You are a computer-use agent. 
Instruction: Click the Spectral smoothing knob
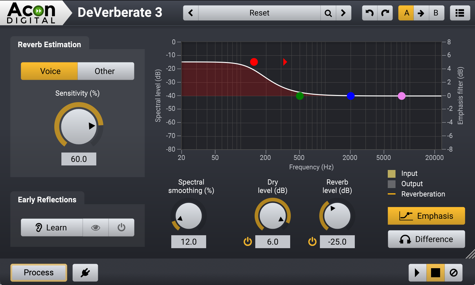189,216
